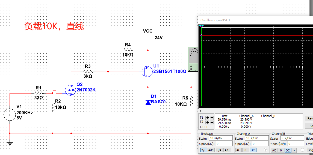Move cursor T2 left with its arrow
Screen dimensions: 313x155
tap(207, 122)
